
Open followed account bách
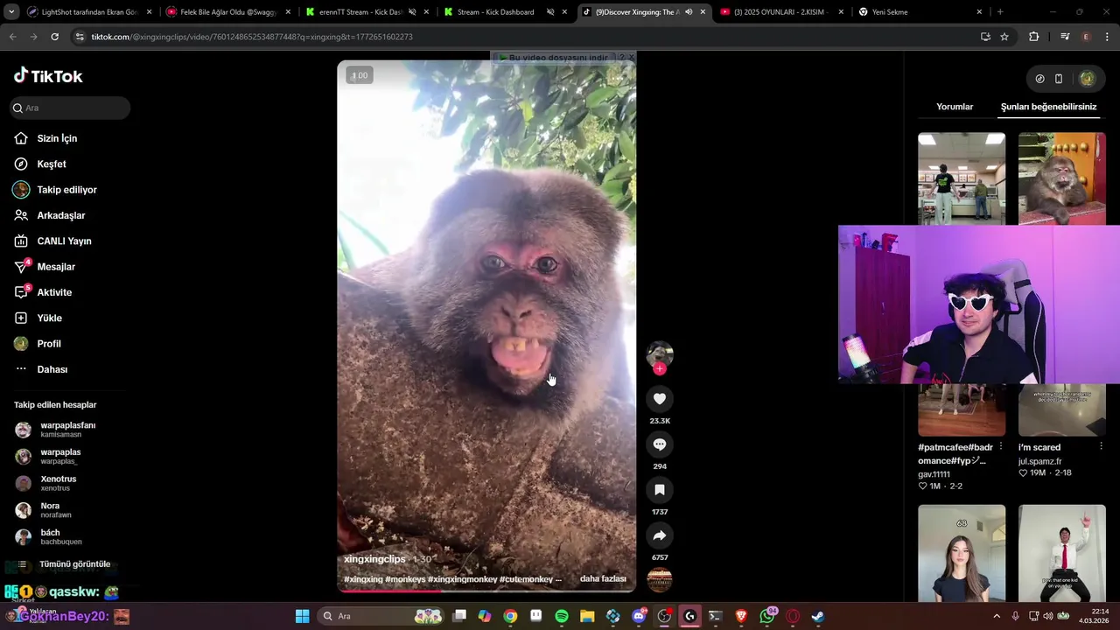click(50, 536)
